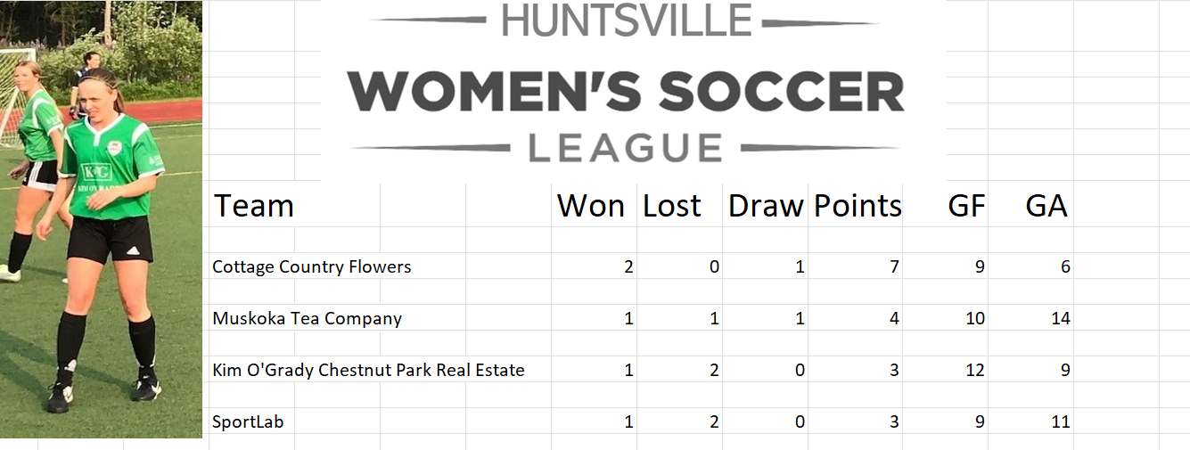Screen dimensions: 1190x450
Task: Select the Points column header
Action: 858,206
